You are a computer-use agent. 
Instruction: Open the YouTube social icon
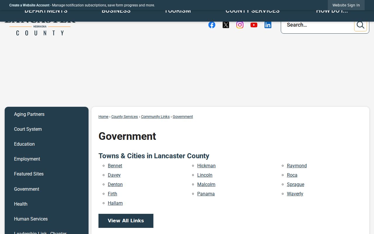point(254,25)
